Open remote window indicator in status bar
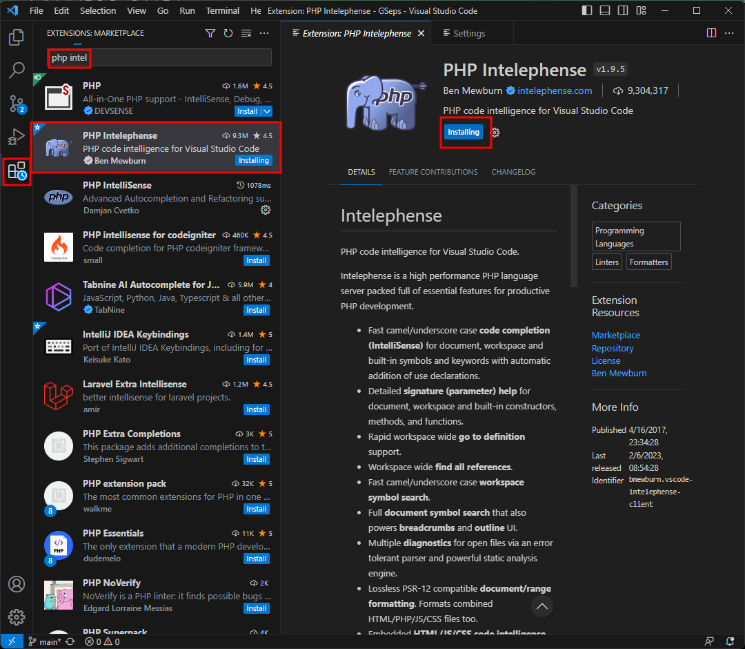 pos(12,641)
